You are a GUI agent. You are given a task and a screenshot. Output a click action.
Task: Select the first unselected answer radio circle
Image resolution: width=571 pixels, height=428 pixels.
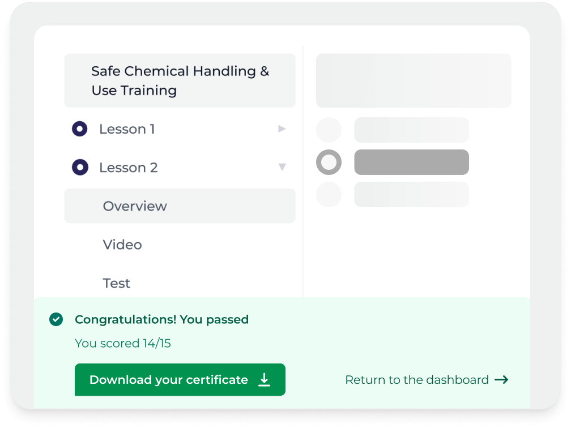pos(329,130)
